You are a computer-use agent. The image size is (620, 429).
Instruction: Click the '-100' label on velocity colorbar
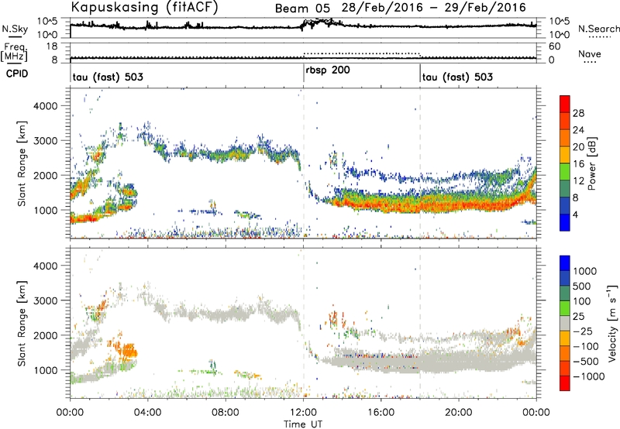click(x=586, y=346)
